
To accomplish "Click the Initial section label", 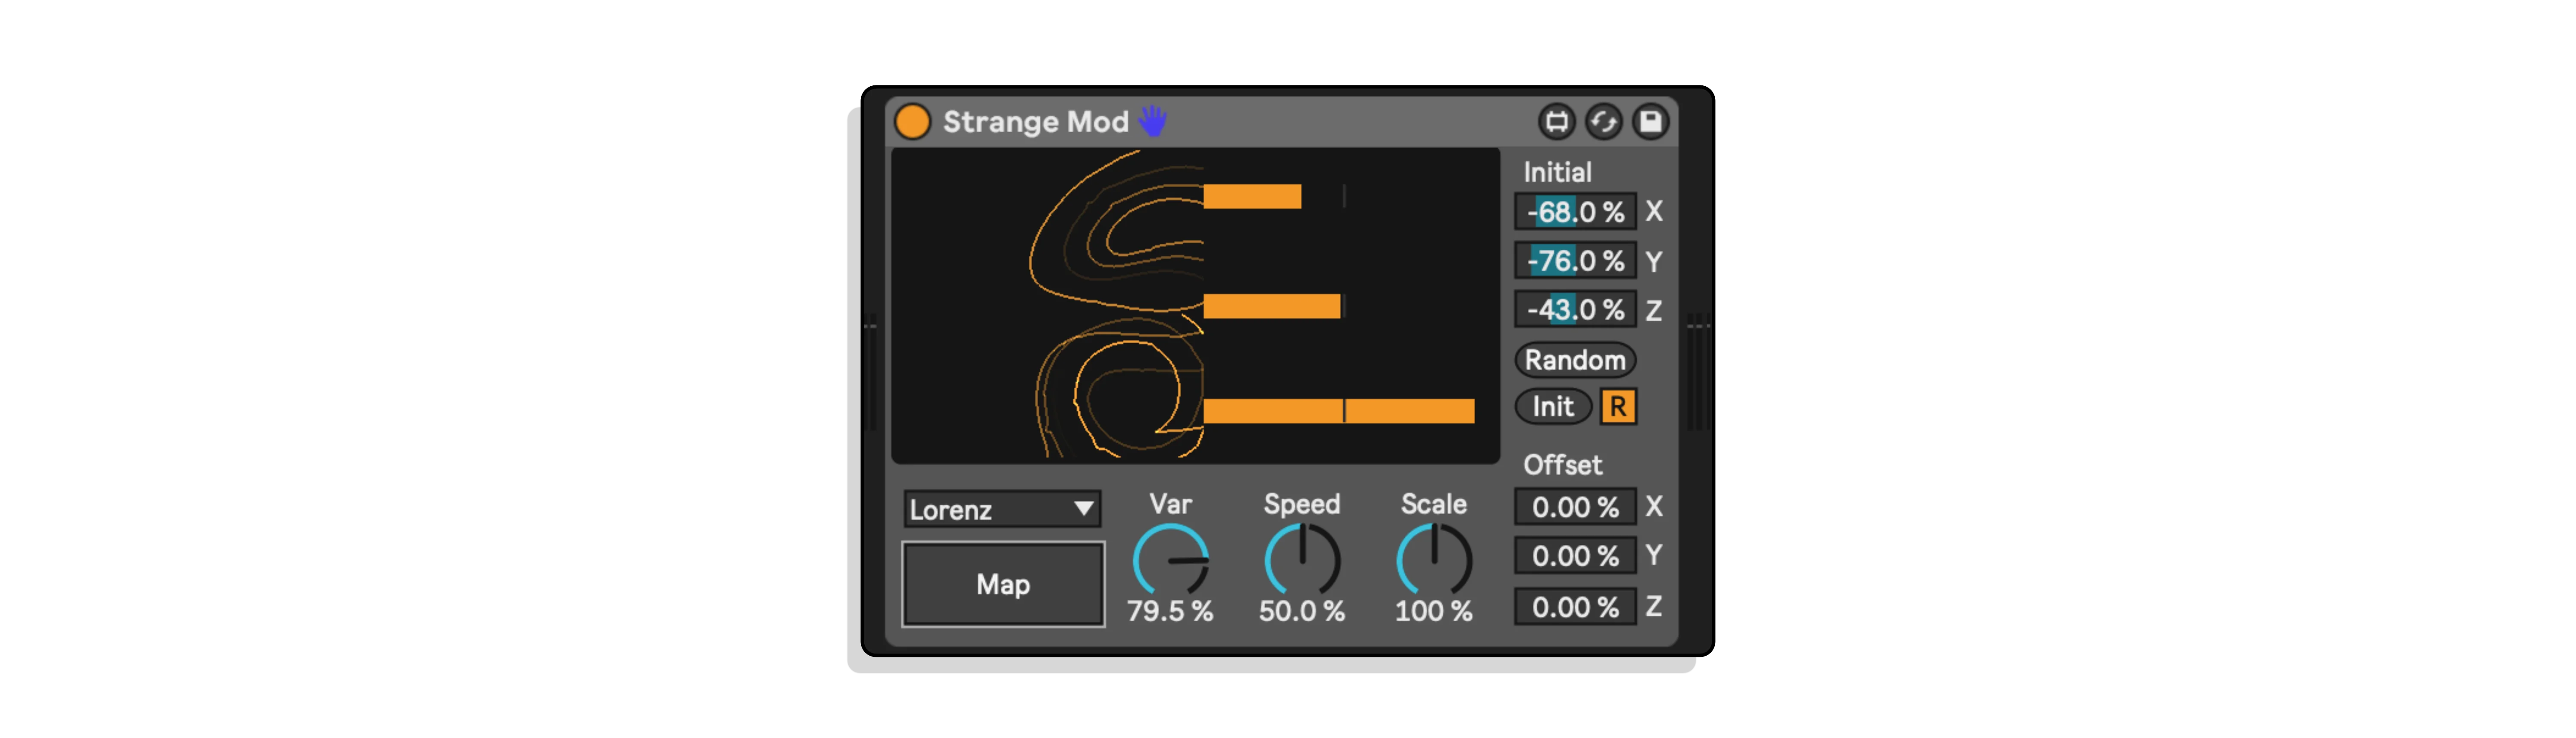I will 1557,172.
